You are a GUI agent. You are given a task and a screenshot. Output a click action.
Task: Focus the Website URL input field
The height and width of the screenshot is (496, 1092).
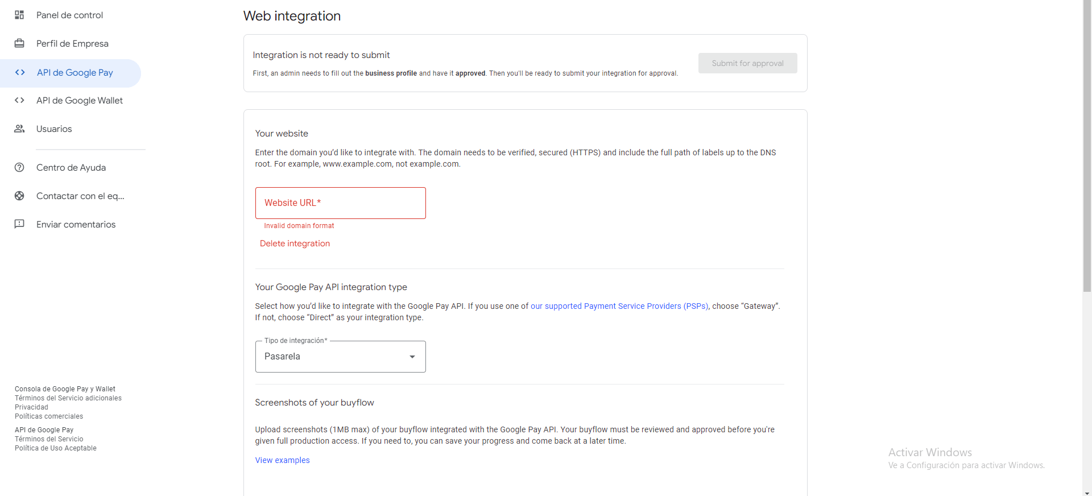click(x=340, y=203)
